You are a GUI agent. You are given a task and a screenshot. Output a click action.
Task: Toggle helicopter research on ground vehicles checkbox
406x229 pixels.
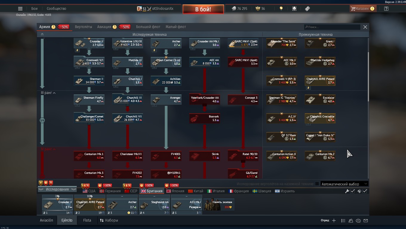317,184
